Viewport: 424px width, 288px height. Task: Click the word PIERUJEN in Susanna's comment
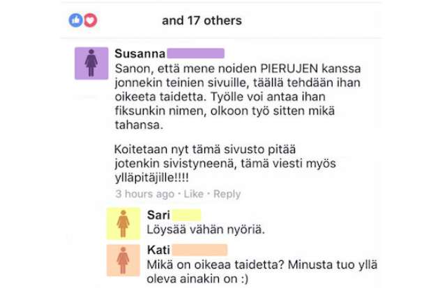pos(289,69)
